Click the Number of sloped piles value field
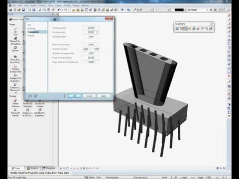The image size is (239, 179). [91, 53]
